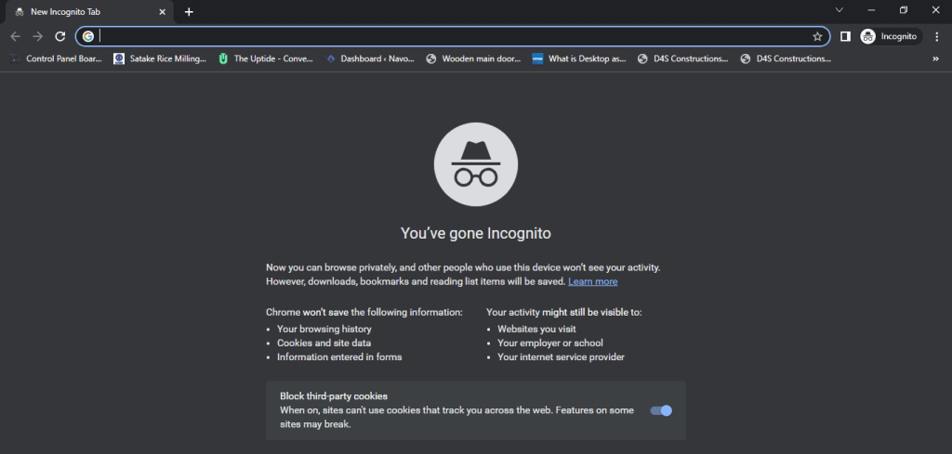The image size is (952, 454).
Task: Bookmark this tab with the star icon
Action: pyautogui.click(x=817, y=36)
